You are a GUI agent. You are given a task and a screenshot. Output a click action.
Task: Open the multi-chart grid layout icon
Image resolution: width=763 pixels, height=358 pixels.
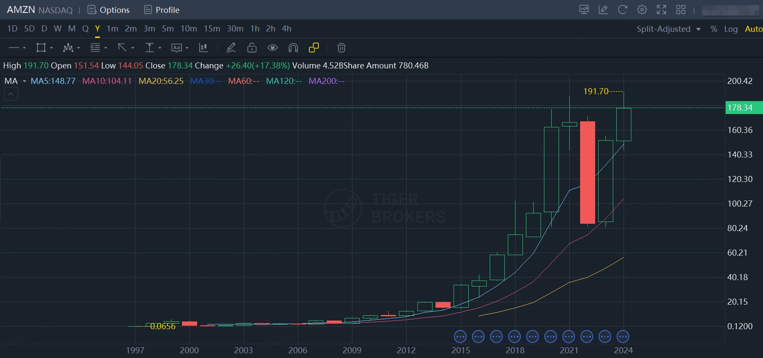[x=681, y=9]
